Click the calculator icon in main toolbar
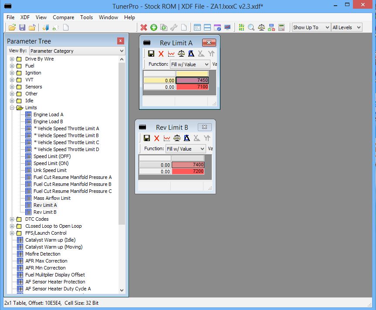The height and width of the screenshot is (310, 376). tap(281, 27)
